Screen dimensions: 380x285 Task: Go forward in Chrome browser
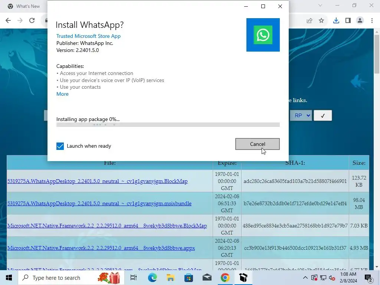(x=20, y=21)
